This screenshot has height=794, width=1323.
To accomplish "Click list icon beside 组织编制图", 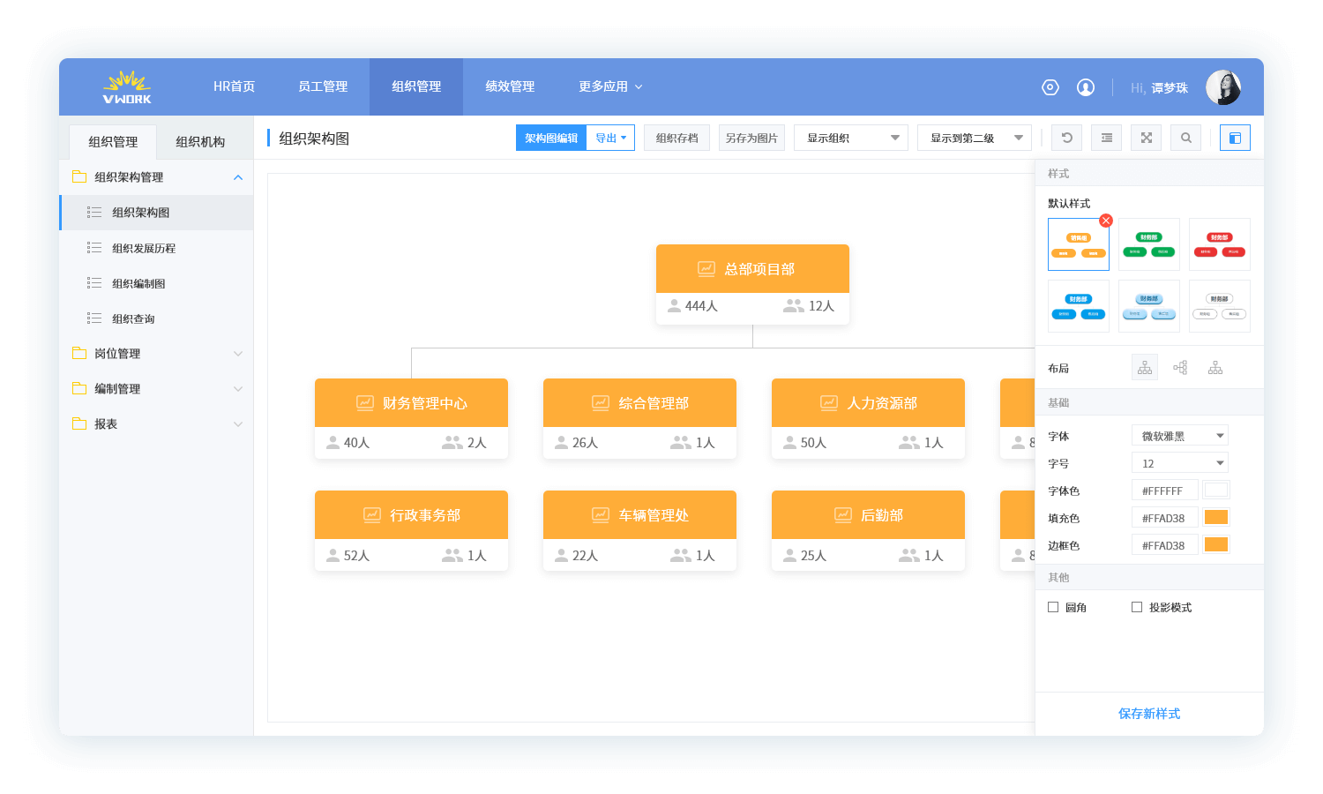I will [94, 283].
